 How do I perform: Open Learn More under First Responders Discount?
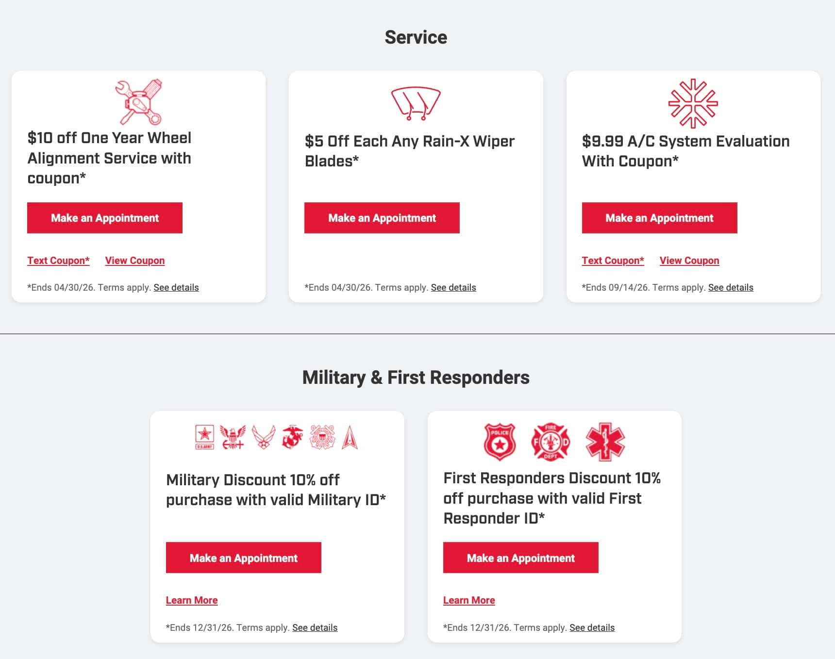coord(469,600)
